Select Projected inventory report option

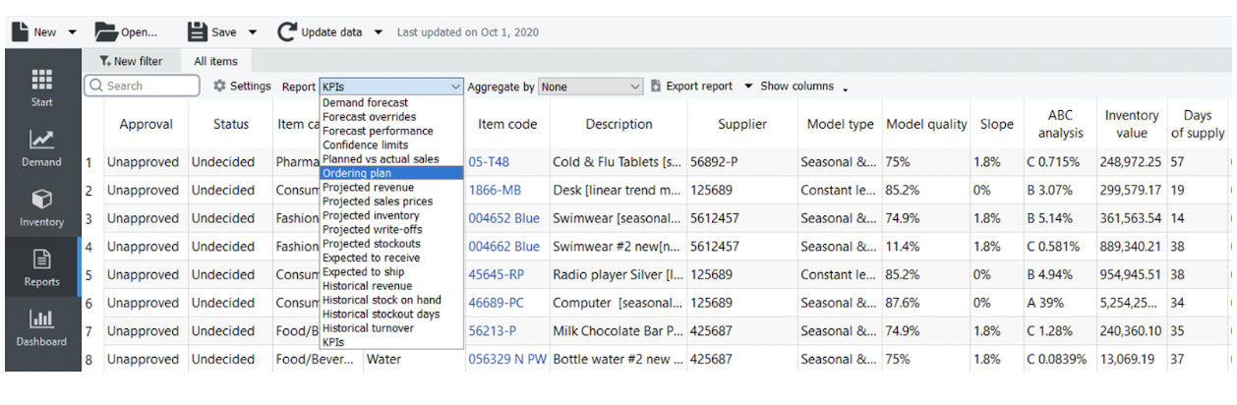pyautogui.click(x=371, y=215)
